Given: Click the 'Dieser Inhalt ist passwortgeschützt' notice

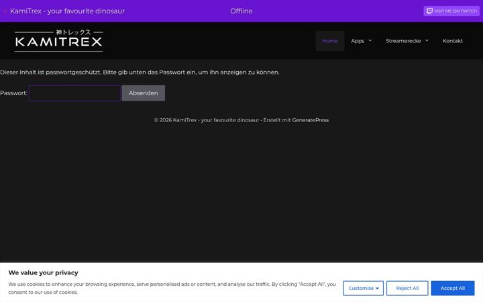Looking at the screenshot, I should pos(140,72).
